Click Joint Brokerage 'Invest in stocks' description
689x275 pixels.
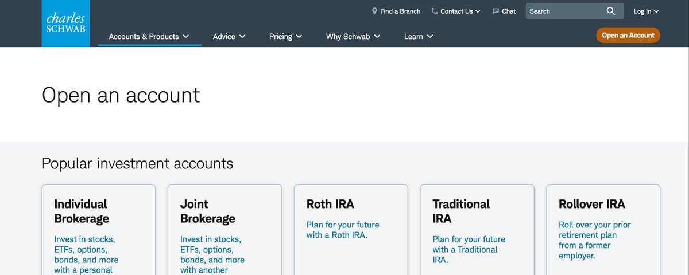pos(212,254)
